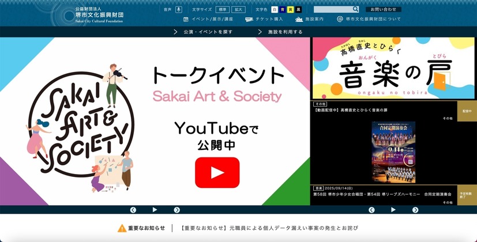
Task: Click the お問い合わせ button
Action: click(384, 9)
